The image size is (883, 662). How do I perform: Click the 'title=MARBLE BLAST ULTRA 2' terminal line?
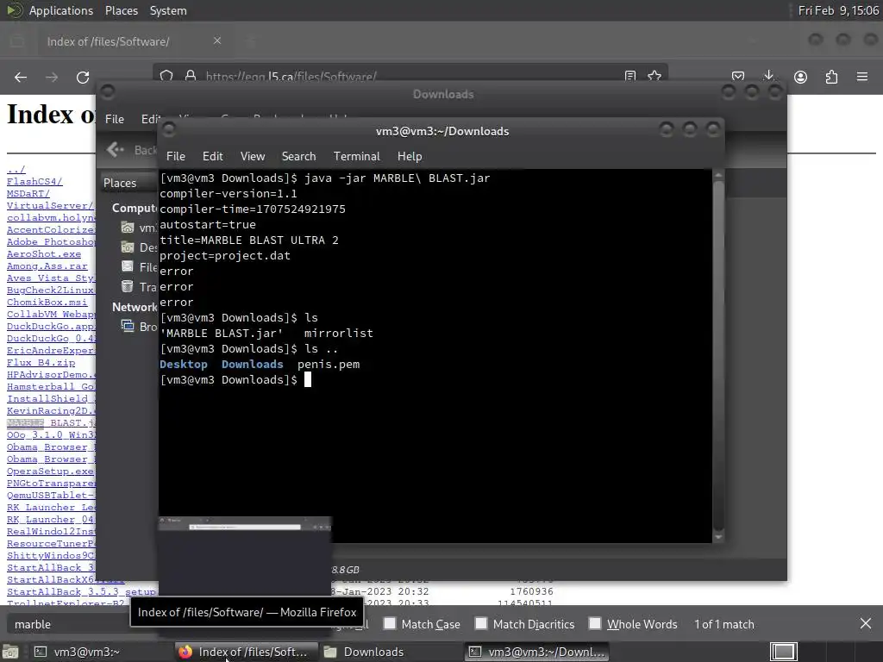click(249, 240)
